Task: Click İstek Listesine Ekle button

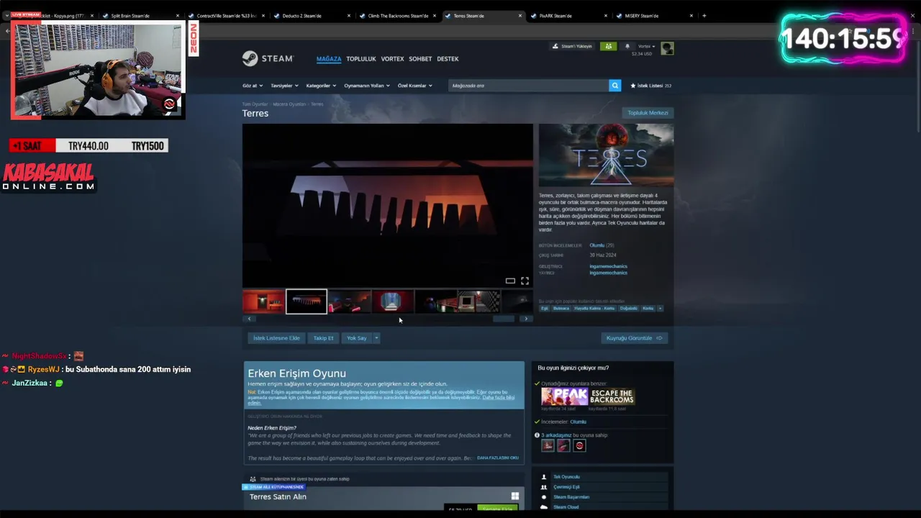Action: coord(276,338)
